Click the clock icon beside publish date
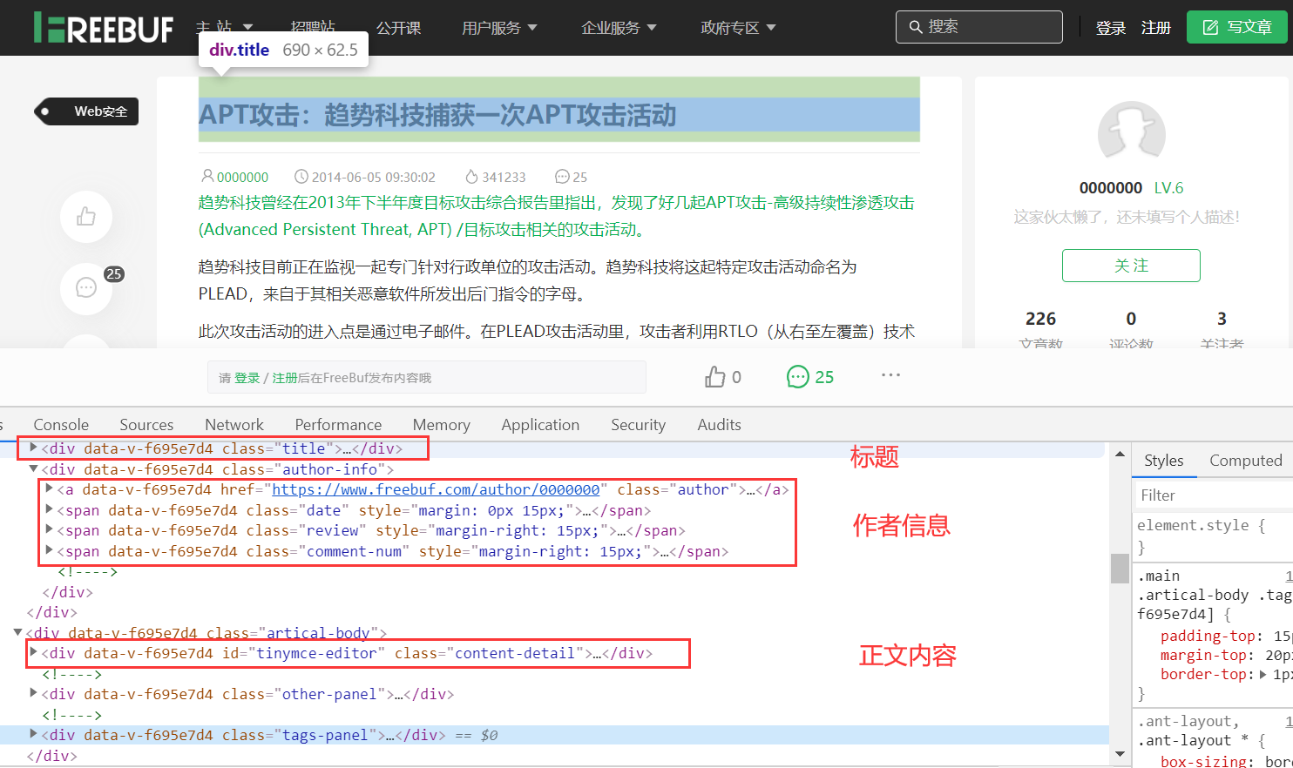Screen dimensions: 1293x768 point(301,177)
